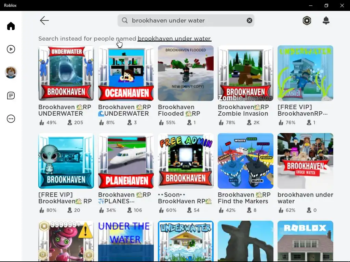Open the UNDER THE WATER thumbnail

coord(126,241)
